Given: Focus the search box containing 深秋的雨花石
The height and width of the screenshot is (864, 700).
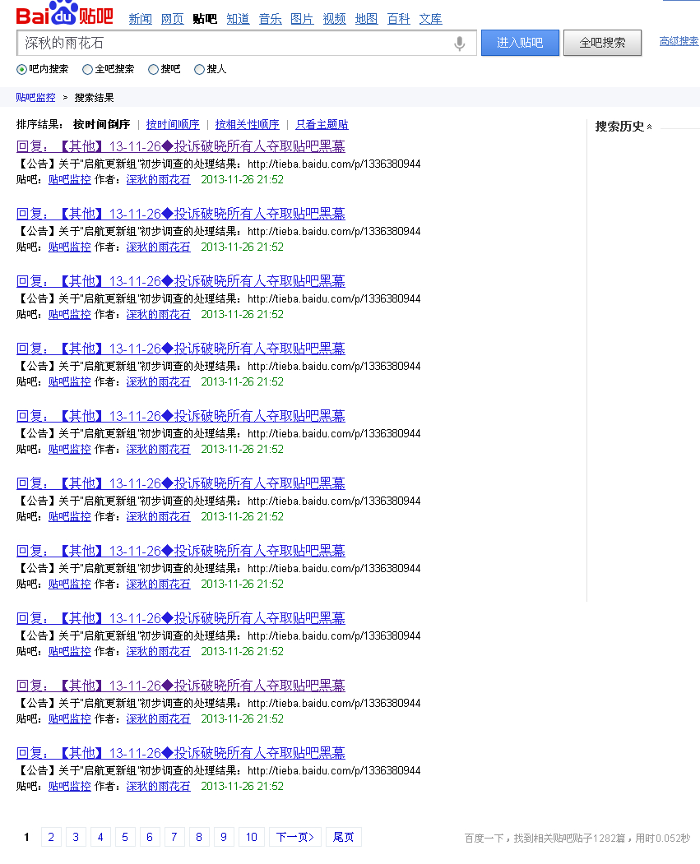Looking at the screenshot, I should [247, 43].
